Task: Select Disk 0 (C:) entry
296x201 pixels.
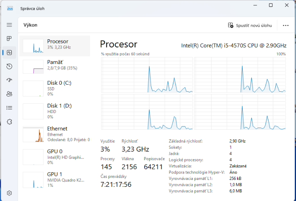Action: 55,88
